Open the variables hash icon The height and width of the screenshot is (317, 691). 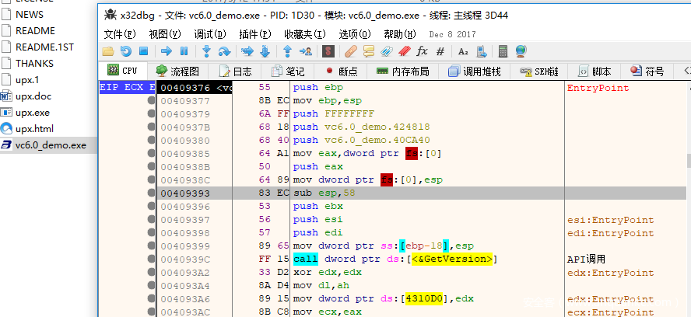coord(440,51)
